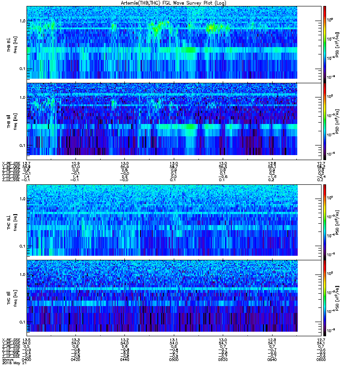Screen dimensions: 343x366
Task: Click the '1.0' frequency tick of THC B-parallel
Action: (22, 274)
